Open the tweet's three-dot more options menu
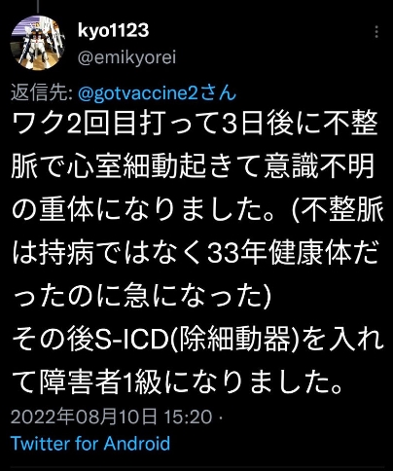The height and width of the screenshot is (471, 393). [x=376, y=32]
